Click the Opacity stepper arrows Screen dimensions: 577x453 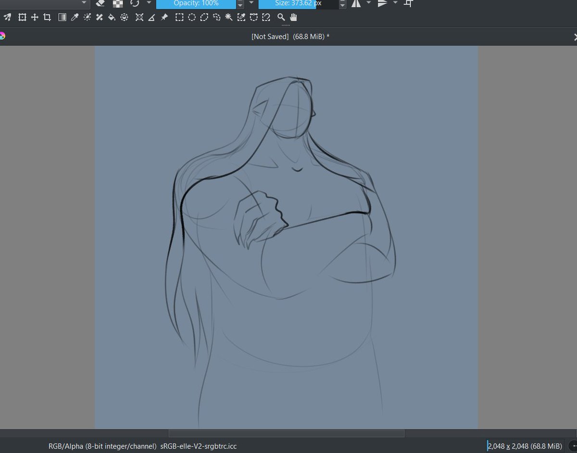[x=240, y=4]
